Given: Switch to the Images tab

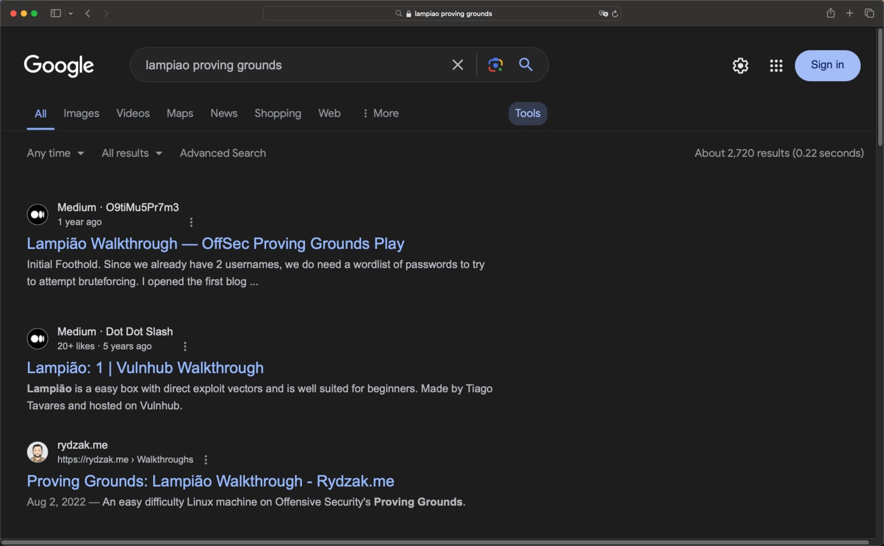Looking at the screenshot, I should click(81, 113).
